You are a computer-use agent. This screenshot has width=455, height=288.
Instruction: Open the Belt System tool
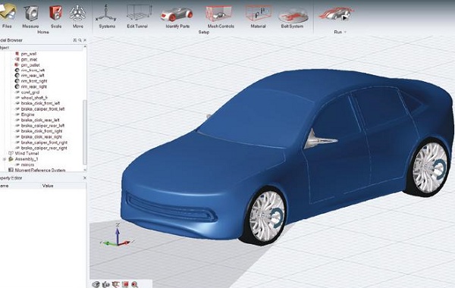(x=292, y=17)
